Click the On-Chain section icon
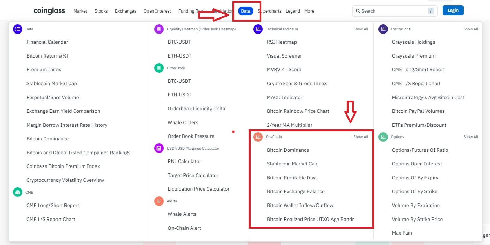The height and width of the screenshot is (245, 490). point(258,137)
